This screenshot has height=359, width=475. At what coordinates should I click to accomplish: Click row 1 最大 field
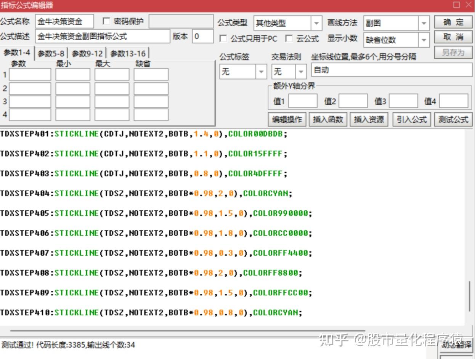pyautogui.click(x=112, y=75)
